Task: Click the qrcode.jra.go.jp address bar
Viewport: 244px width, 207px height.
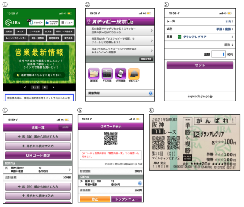Action: click(x=200, y=96)
